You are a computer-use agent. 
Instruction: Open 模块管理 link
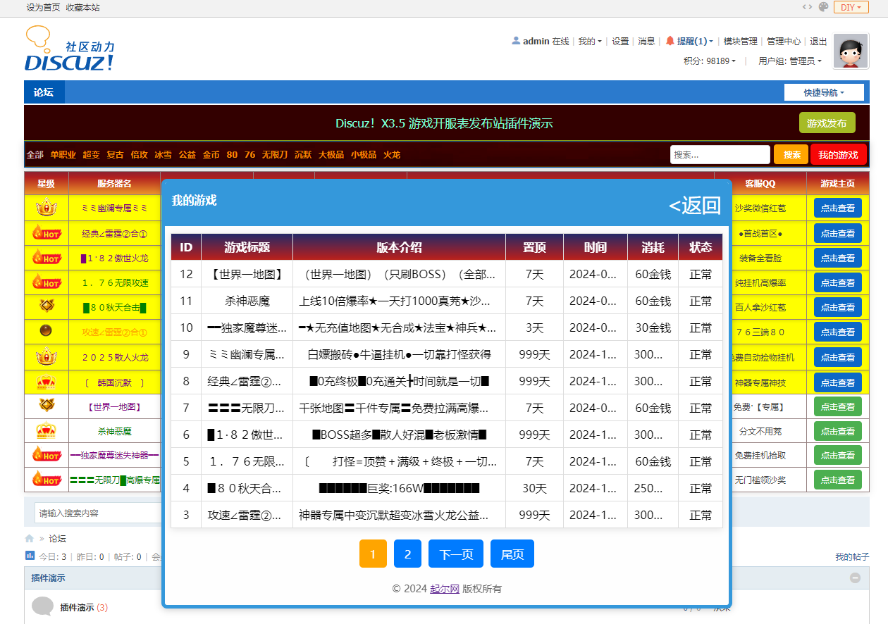click(740, 42)
